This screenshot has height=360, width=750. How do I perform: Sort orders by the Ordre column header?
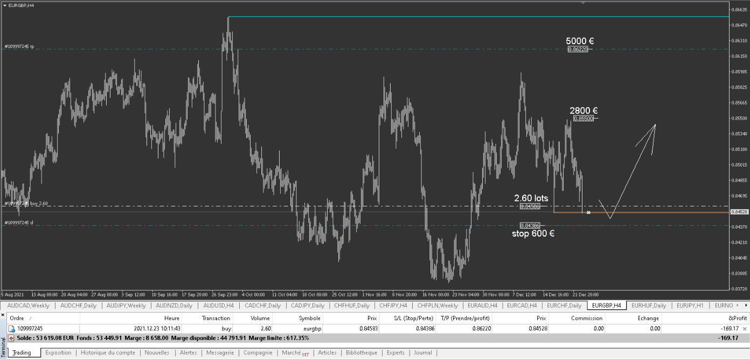pyautogui.click(x=42, y=319)
